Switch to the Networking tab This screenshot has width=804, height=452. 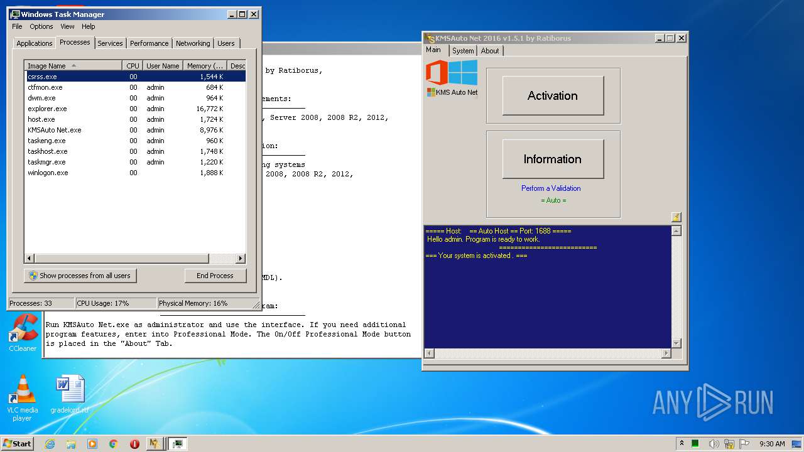click(x=193, y=43)
